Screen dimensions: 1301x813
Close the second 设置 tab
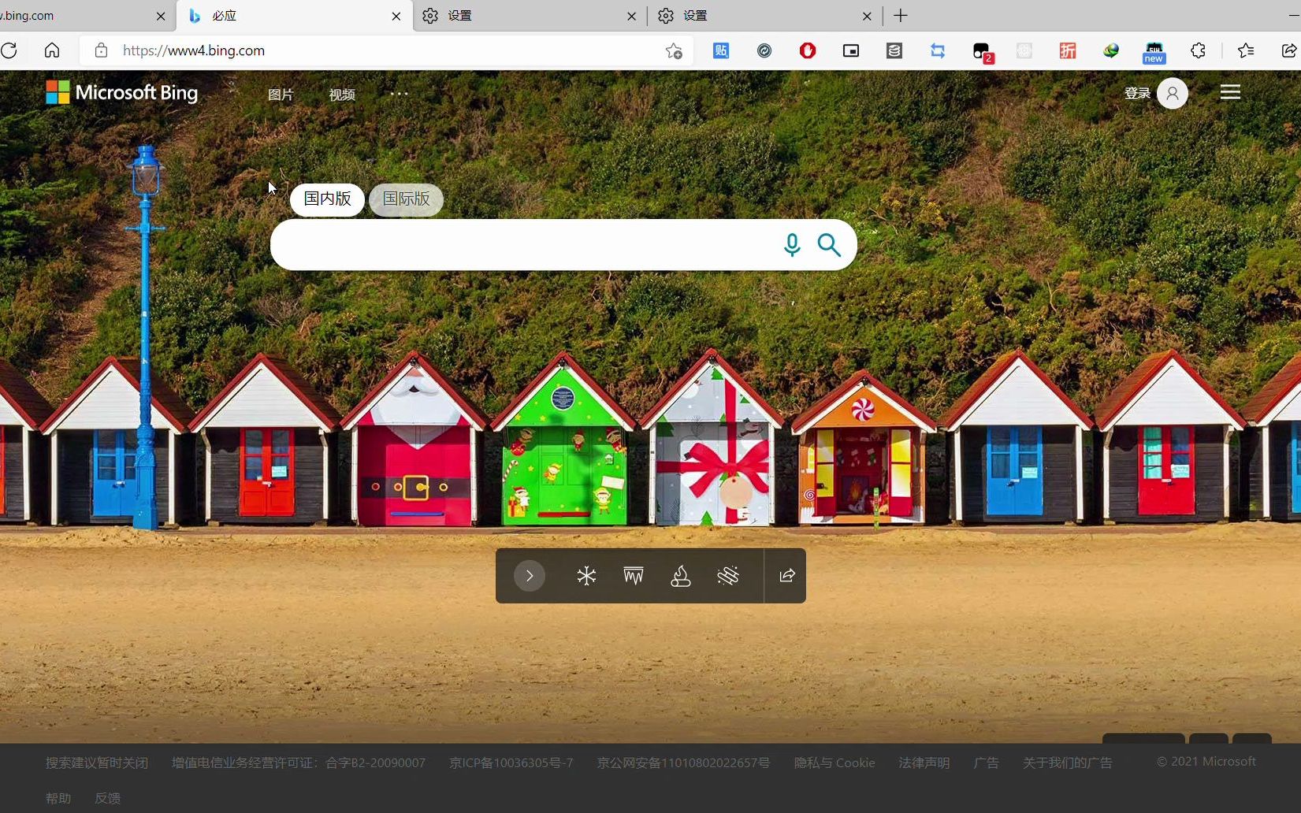pyautogui.click(x=867, y=16)
